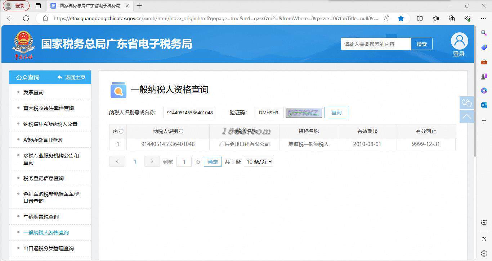The height and width of the screenshot is (261, 492).
Task: Open sidebar settings gear icon
Action: 484,253
